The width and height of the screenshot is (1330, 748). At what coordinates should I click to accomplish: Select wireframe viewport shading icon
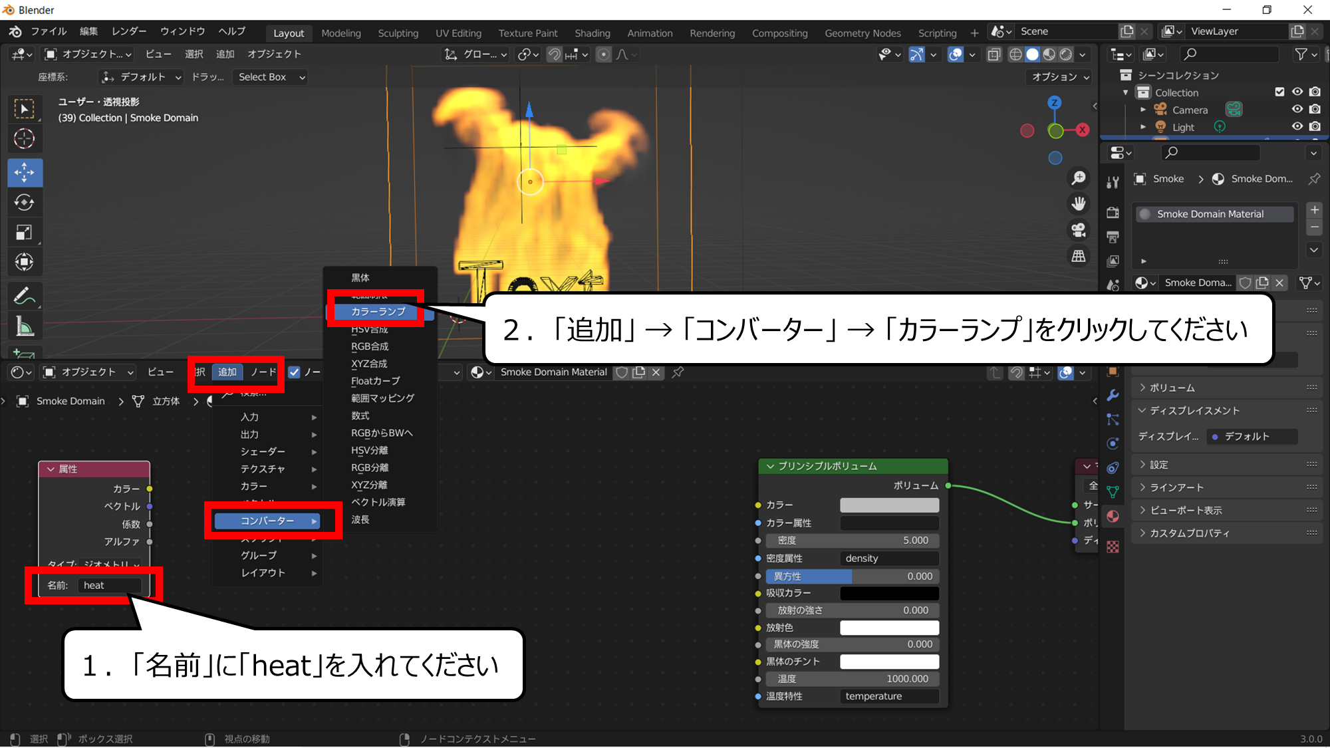tap(1015, 55)
